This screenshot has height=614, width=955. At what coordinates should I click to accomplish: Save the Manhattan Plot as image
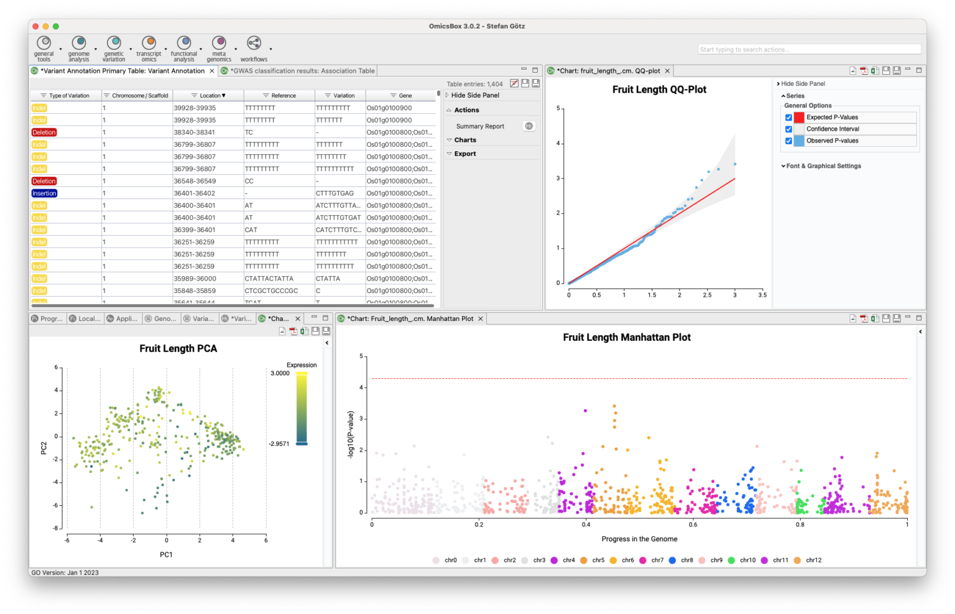click(852, 318)
